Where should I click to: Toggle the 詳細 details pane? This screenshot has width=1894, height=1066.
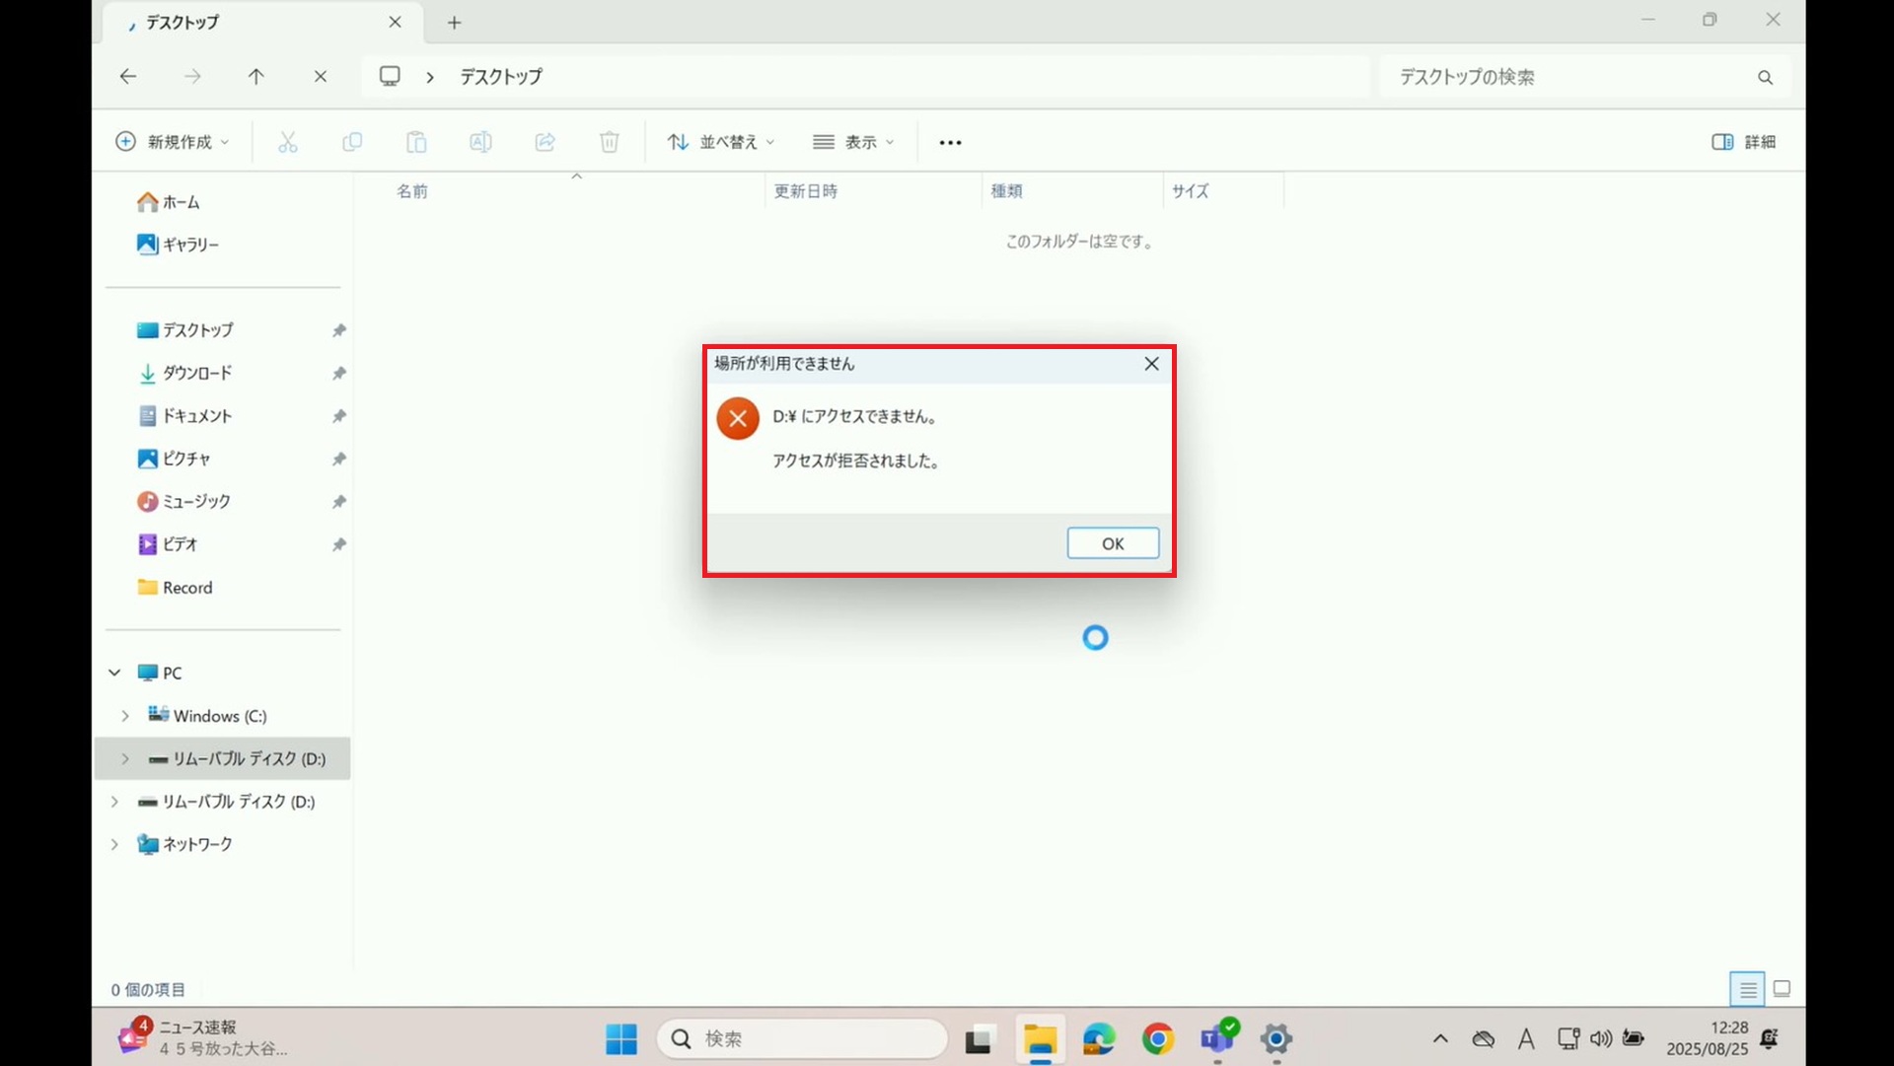point(1744,142)
